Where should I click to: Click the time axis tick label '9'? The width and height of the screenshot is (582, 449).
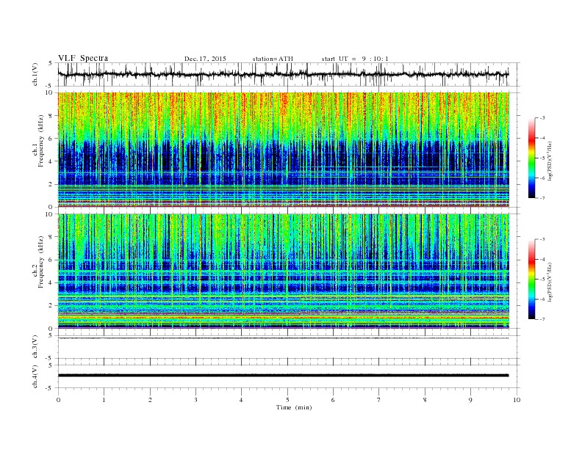470,400
